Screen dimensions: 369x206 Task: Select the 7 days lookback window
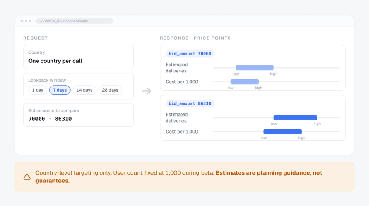(60, 90)
